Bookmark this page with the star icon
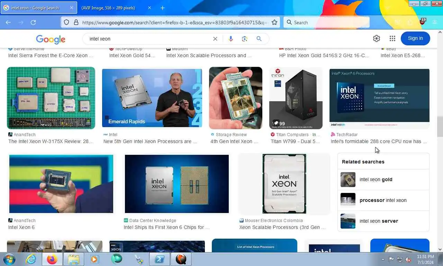Viewport: 443px width, 266px height. point(274,23)
